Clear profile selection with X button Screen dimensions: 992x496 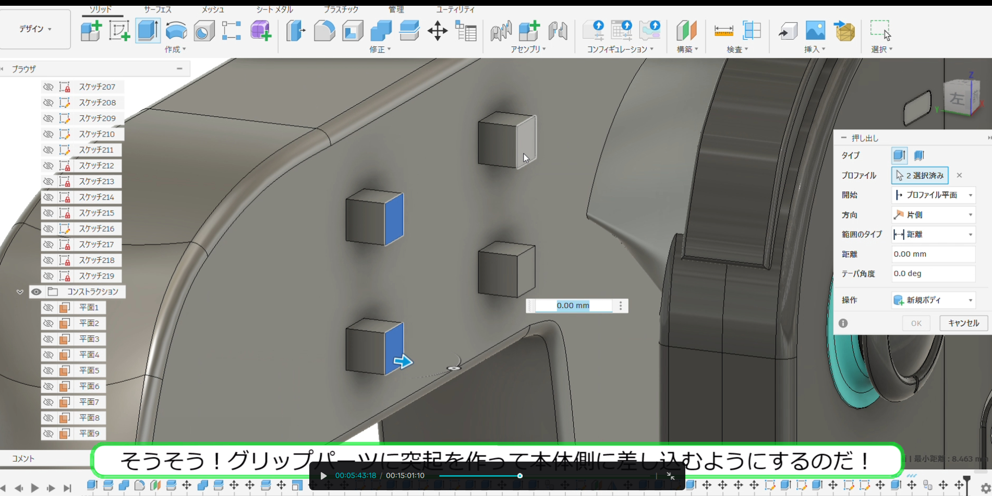tap(959, 175)
